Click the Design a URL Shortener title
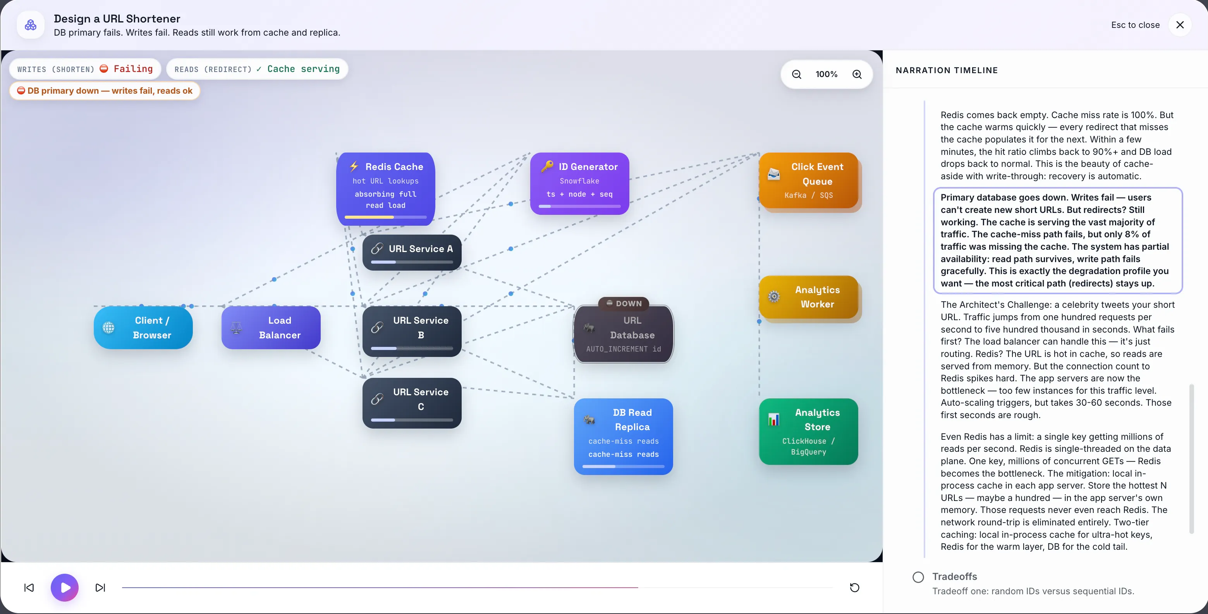Viewport: 1208px width, 614px height. [117, 18]
